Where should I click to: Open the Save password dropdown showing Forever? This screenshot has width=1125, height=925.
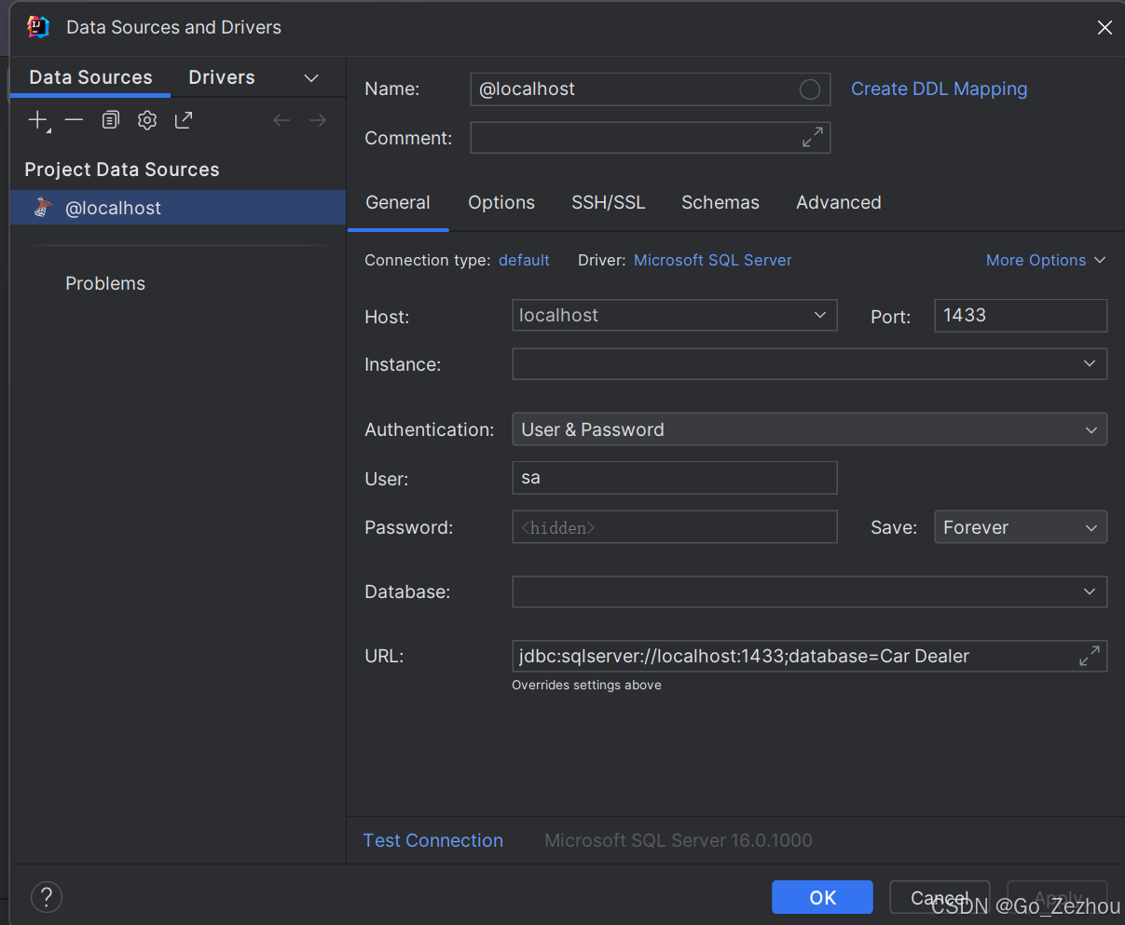[1021, 527]
